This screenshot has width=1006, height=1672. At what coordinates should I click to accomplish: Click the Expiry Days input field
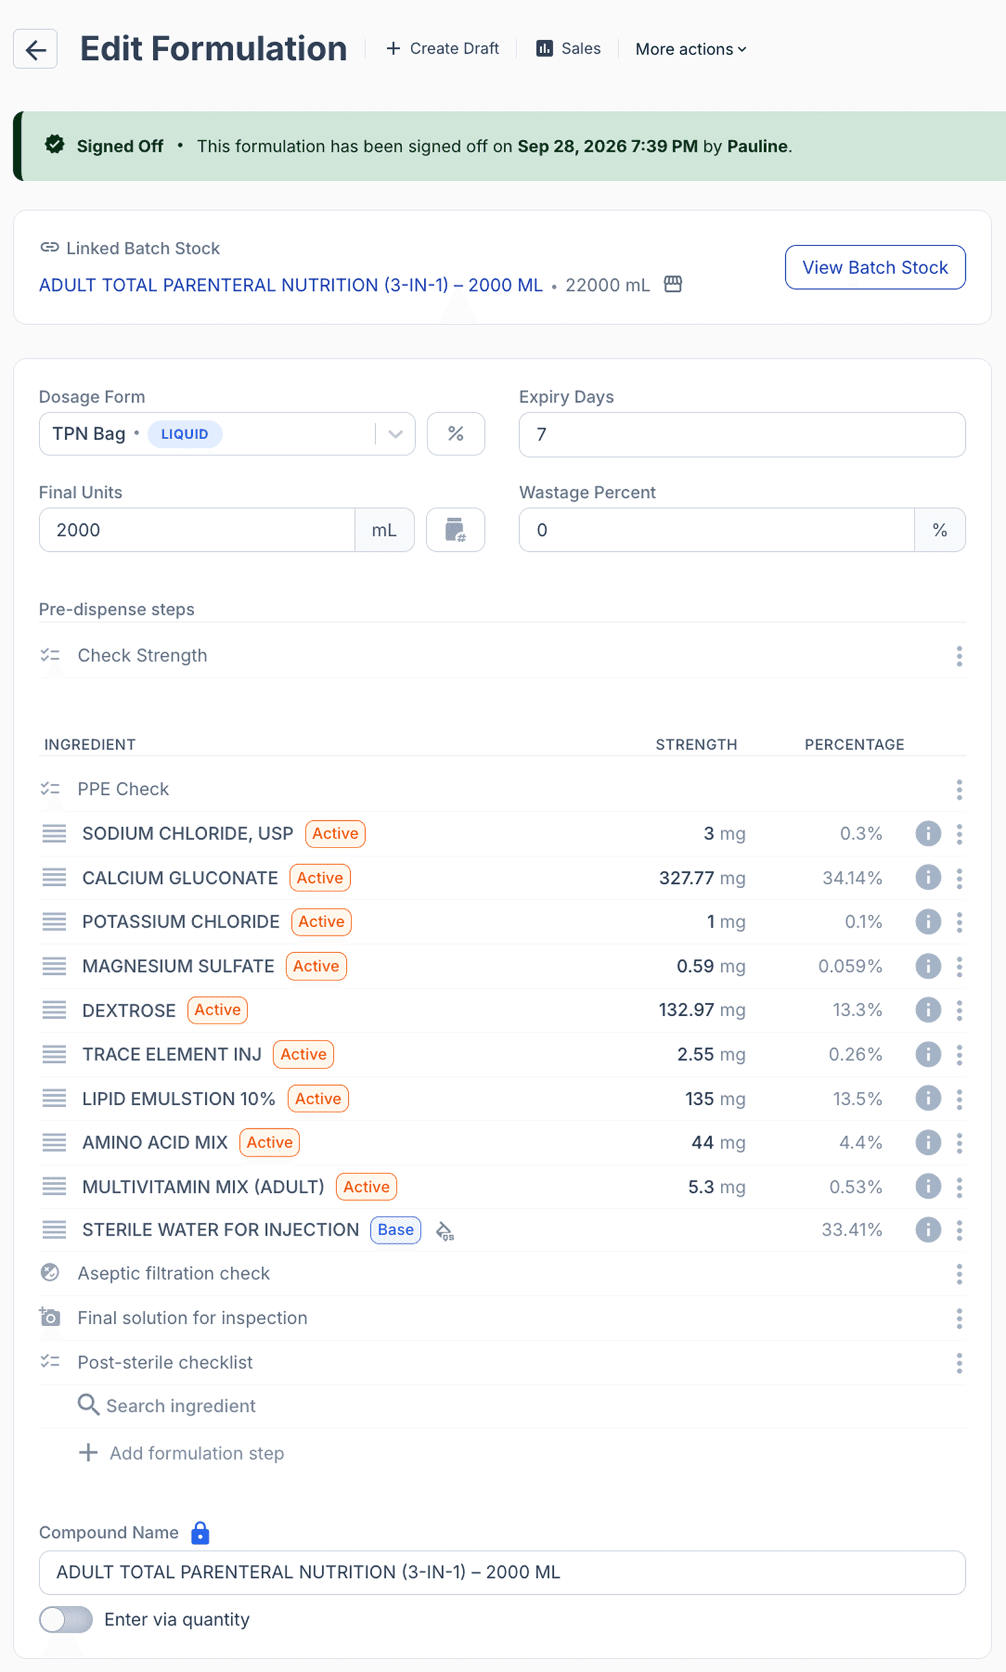tap(742, 434)
